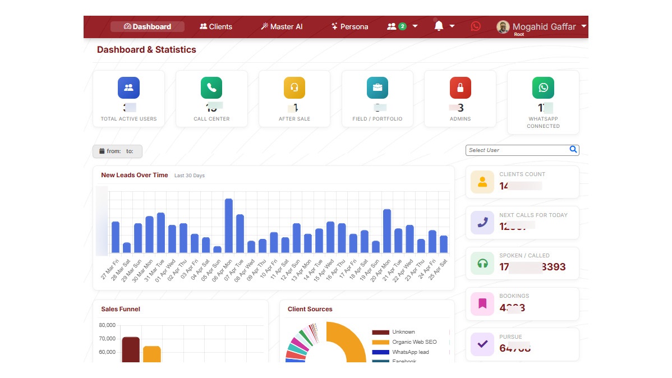Click the 'Client Sources' heading
This screenshot has width=672, height=378.
(x=310, y=309)
